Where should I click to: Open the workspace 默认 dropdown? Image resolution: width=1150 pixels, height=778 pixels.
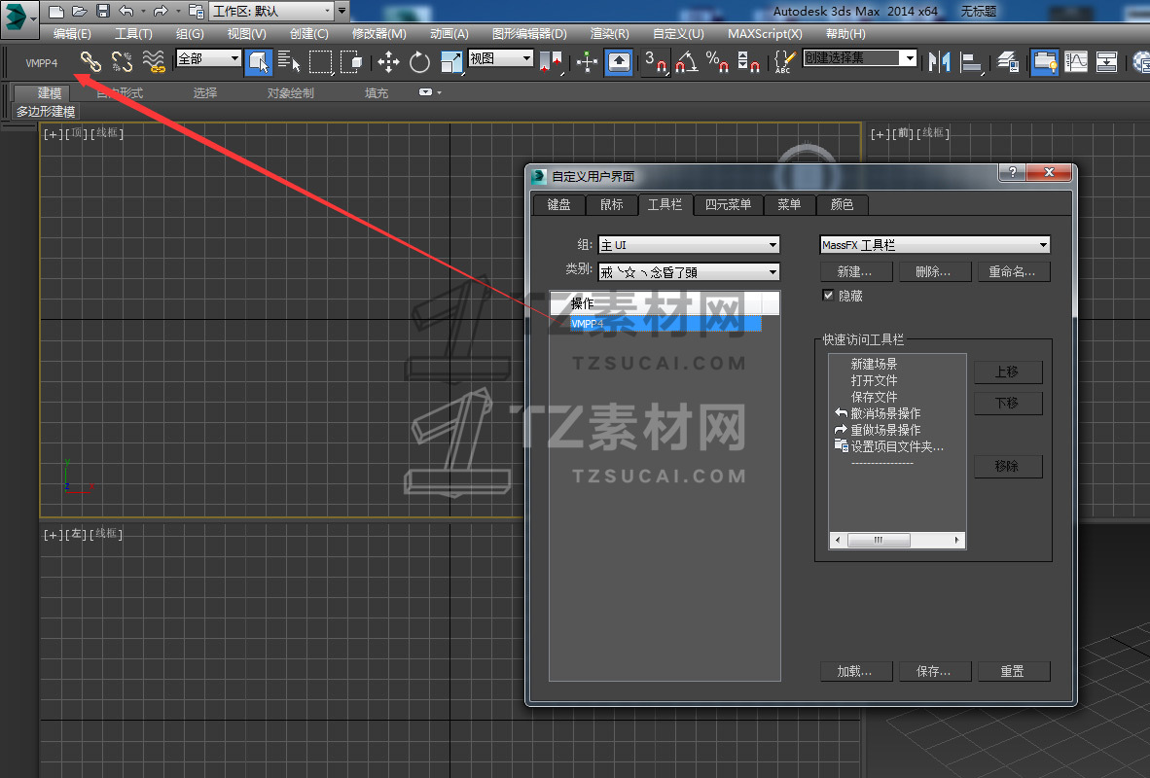point(271,12)
